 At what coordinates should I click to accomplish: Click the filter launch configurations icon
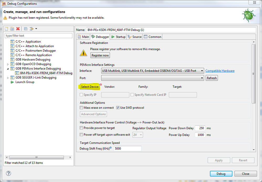point(31,29)
